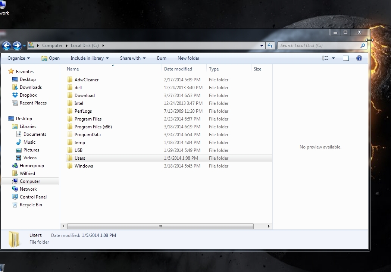Expand the arrow after Local Disk (C:)

pyautogui.click(x=103, y=46)
